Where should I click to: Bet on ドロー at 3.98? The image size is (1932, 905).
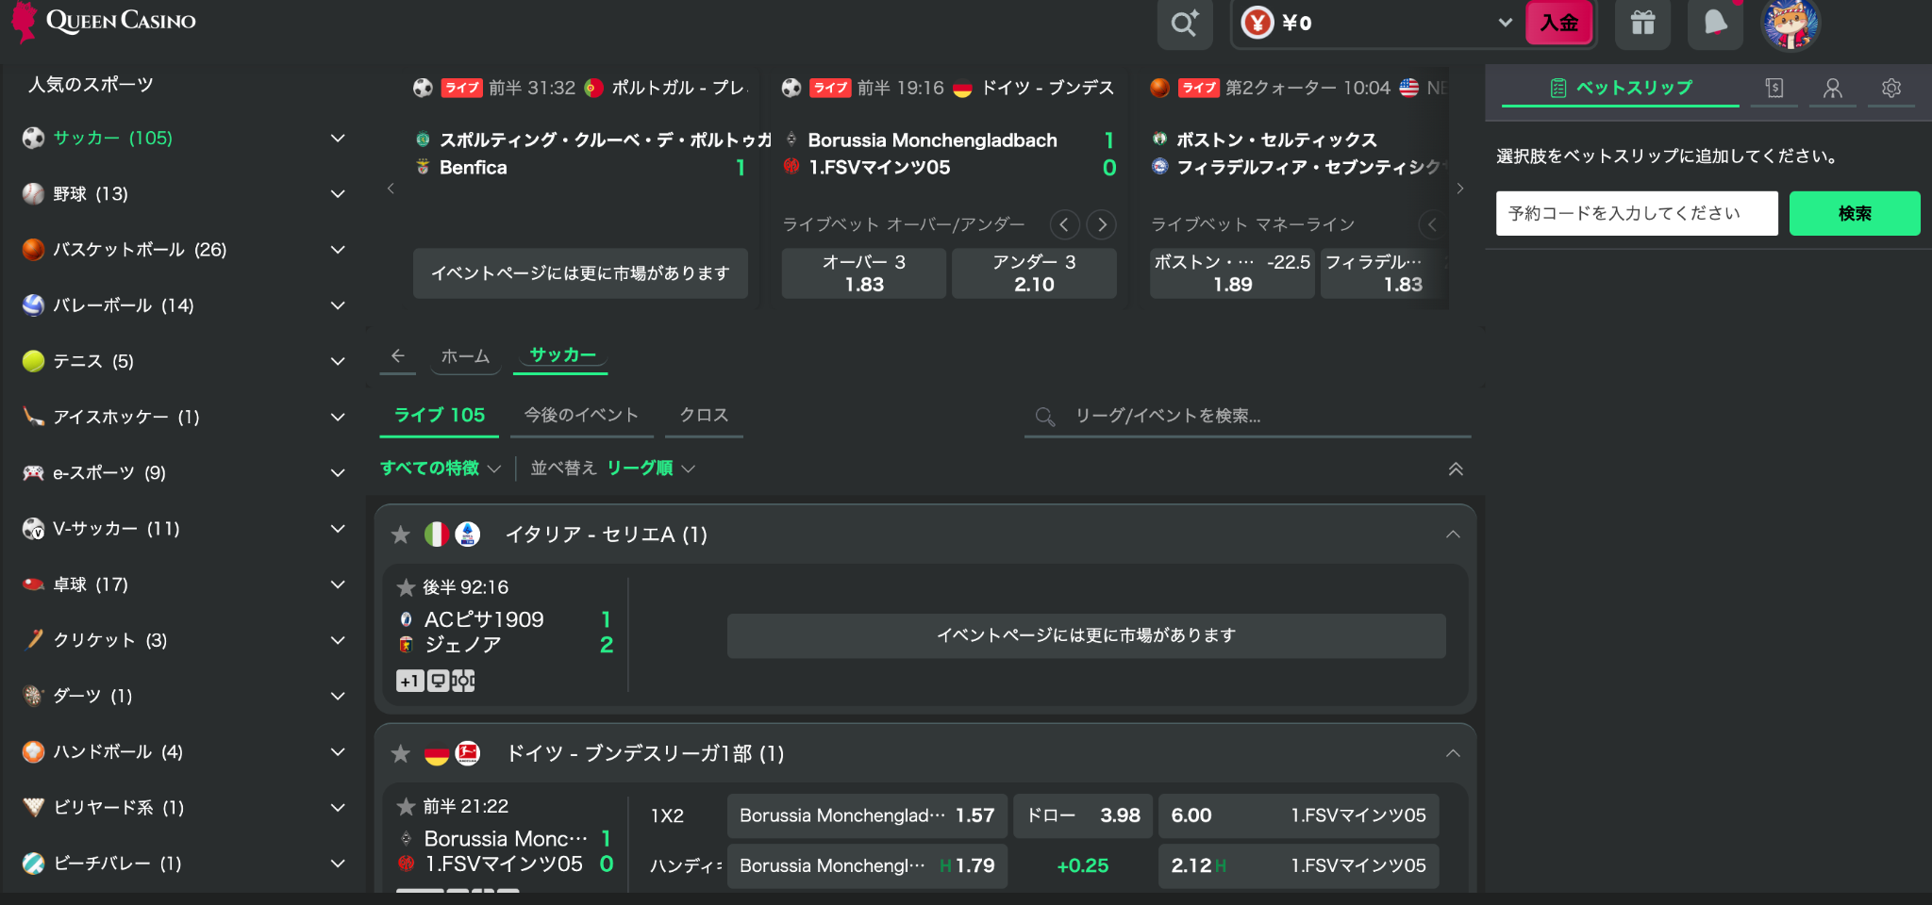pos(1083,815)
